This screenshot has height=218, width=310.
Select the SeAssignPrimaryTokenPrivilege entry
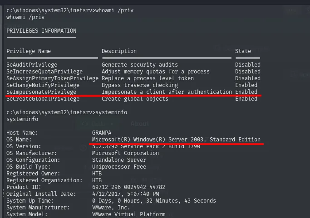coord(52,78)
